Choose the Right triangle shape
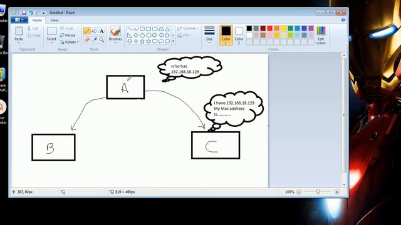This screenshot has width=401, height=225. tap(130, 35)
